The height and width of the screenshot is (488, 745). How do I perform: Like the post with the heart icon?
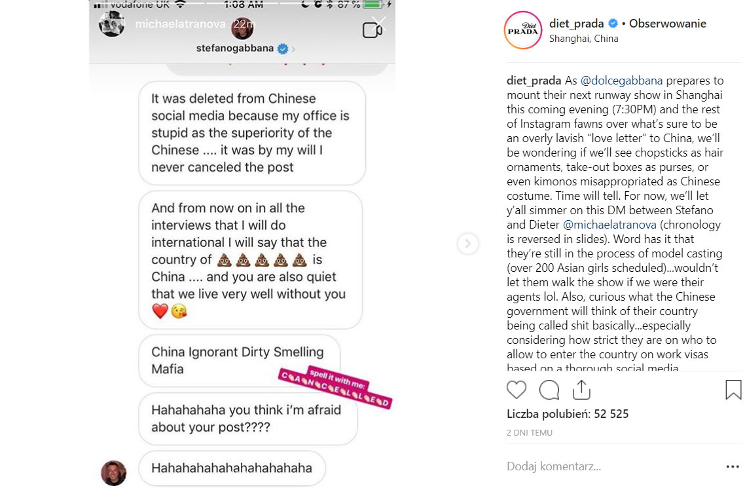[x=516, y=390]
